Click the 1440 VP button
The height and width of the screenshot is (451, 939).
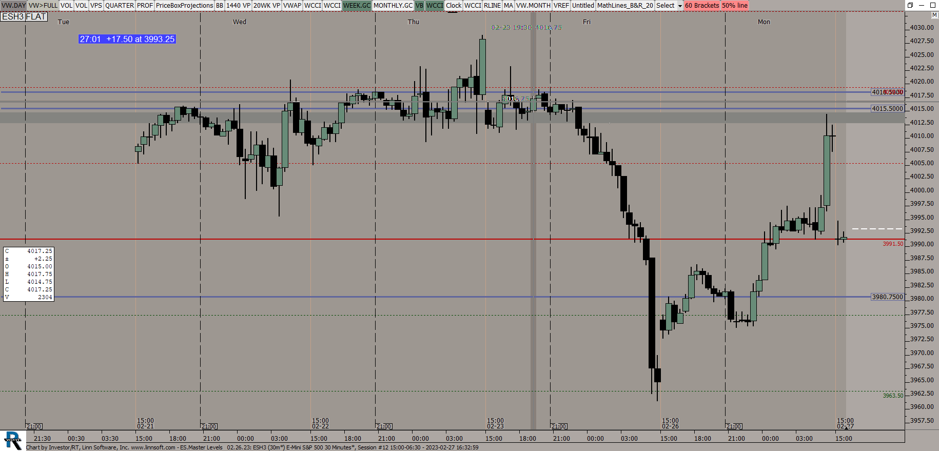coord(239,5)
